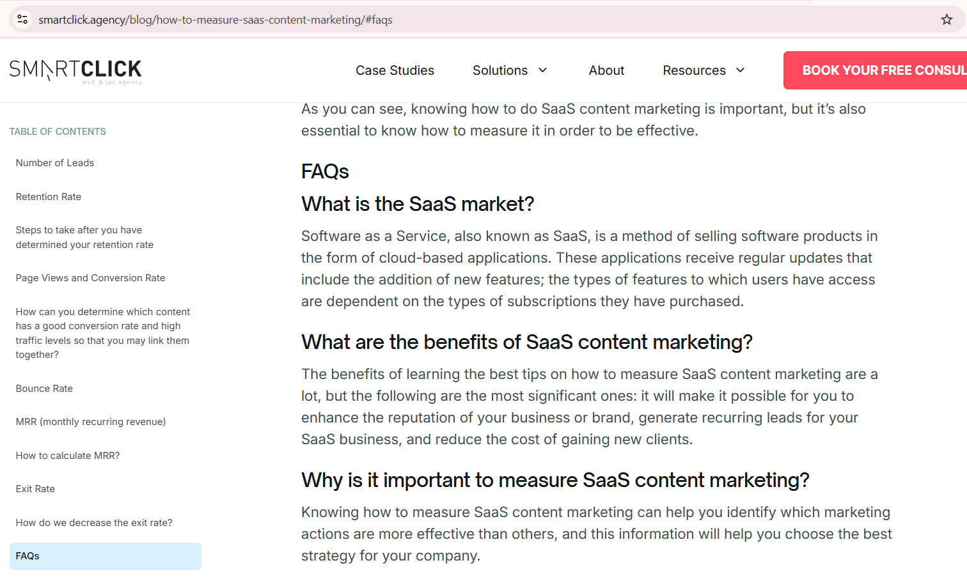This screenshot has height=581, width=967.
Task: Select How do we decrease the exit rate?
Action: click(x=93, y=523)
